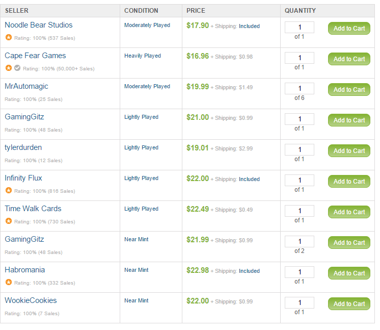
Task: Visit the Habromania seller page
Action: [x=25, y=270]
